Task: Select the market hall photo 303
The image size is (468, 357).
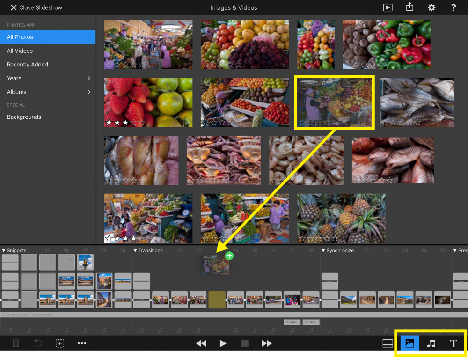Action: coord(148,44)
